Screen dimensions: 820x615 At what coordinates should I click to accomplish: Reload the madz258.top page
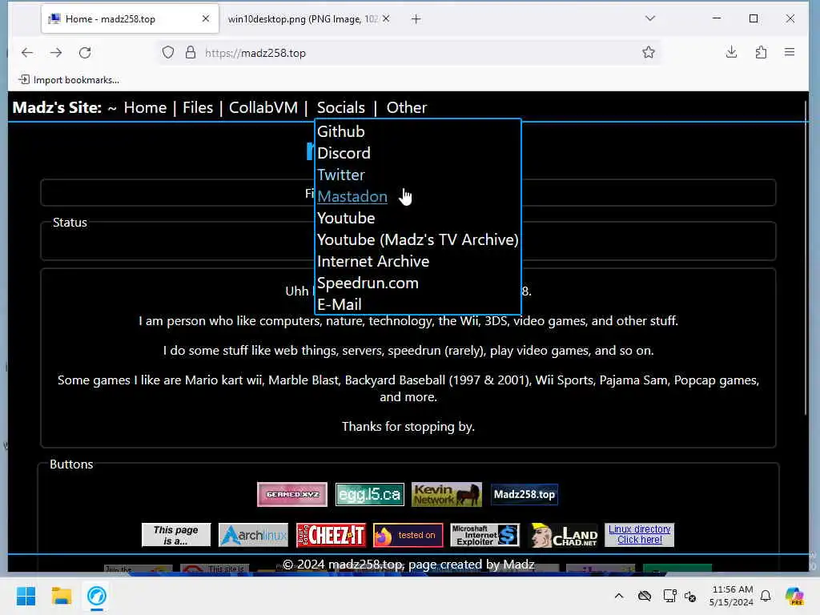click(85, 53)
